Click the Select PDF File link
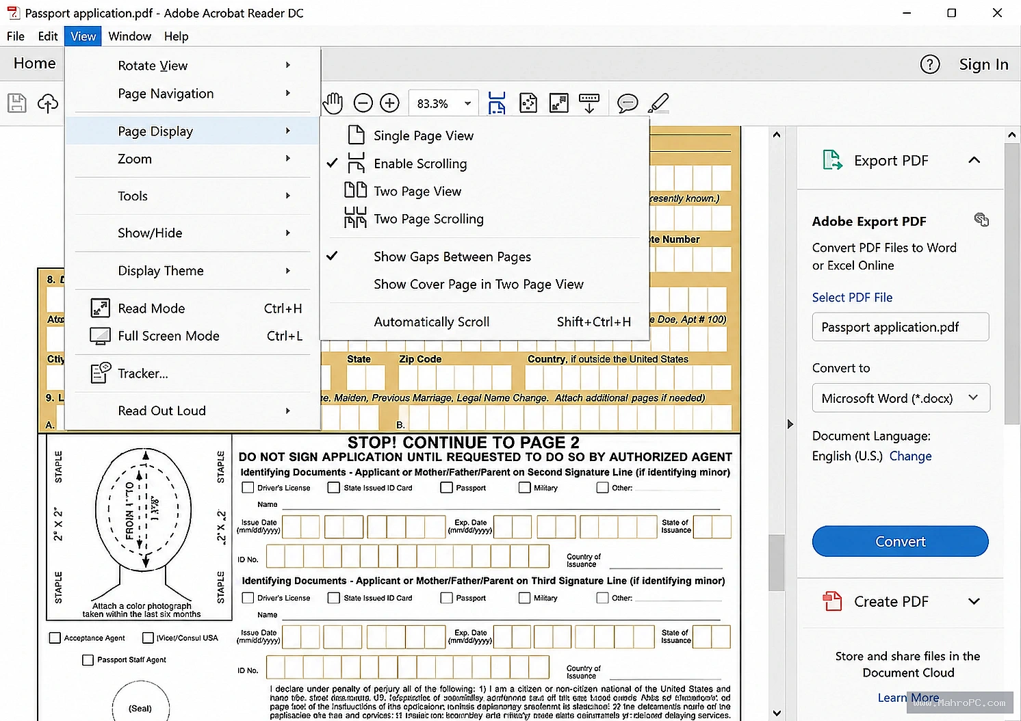 coord(852,298)
